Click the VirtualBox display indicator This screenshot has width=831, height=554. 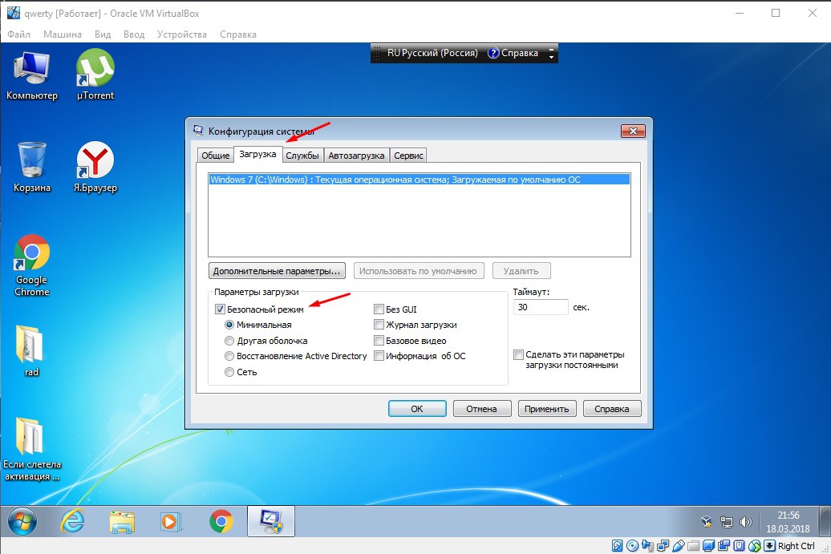708,545
